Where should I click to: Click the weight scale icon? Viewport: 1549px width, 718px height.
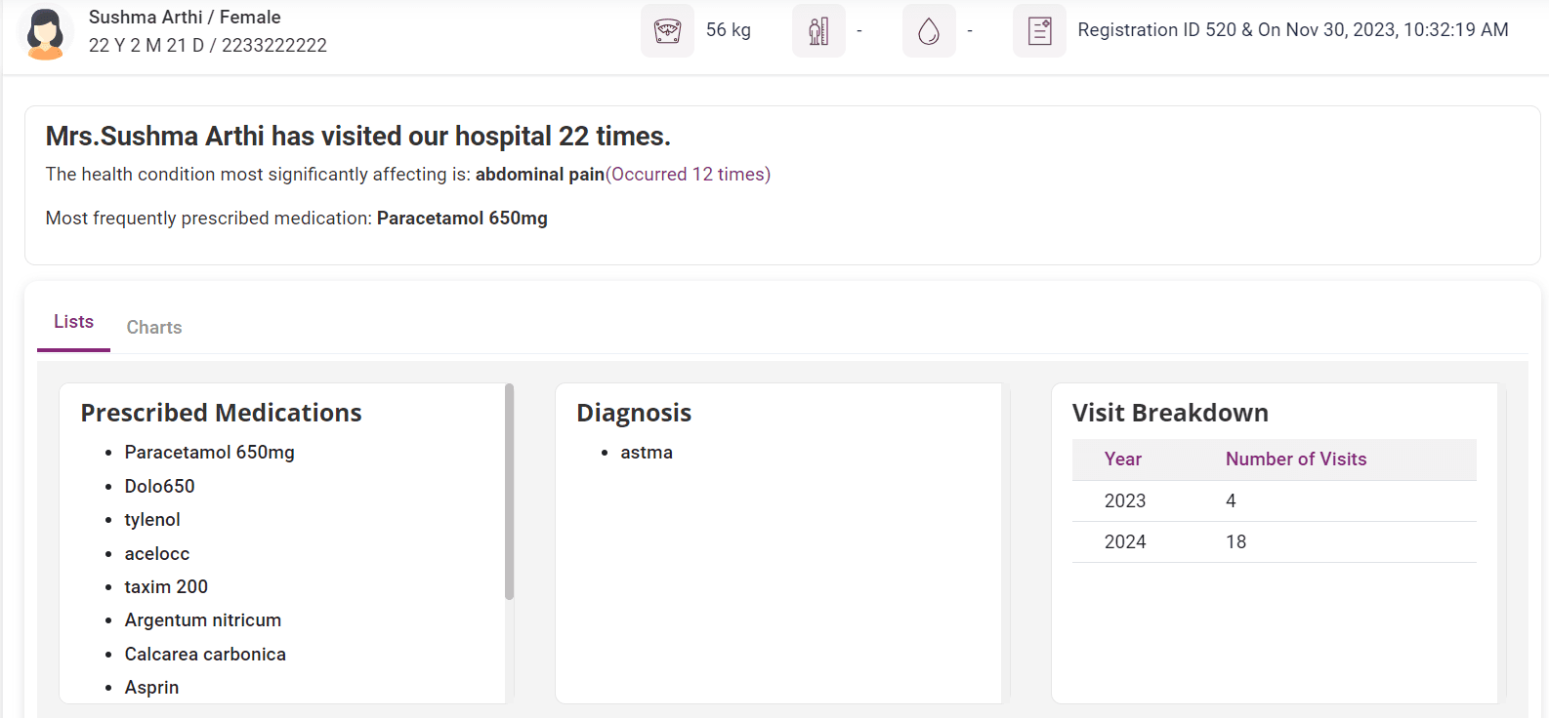(x=667, y=31)
